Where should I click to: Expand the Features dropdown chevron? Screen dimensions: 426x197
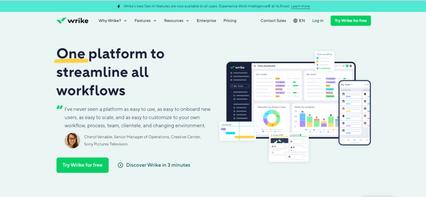click(155, 21)
